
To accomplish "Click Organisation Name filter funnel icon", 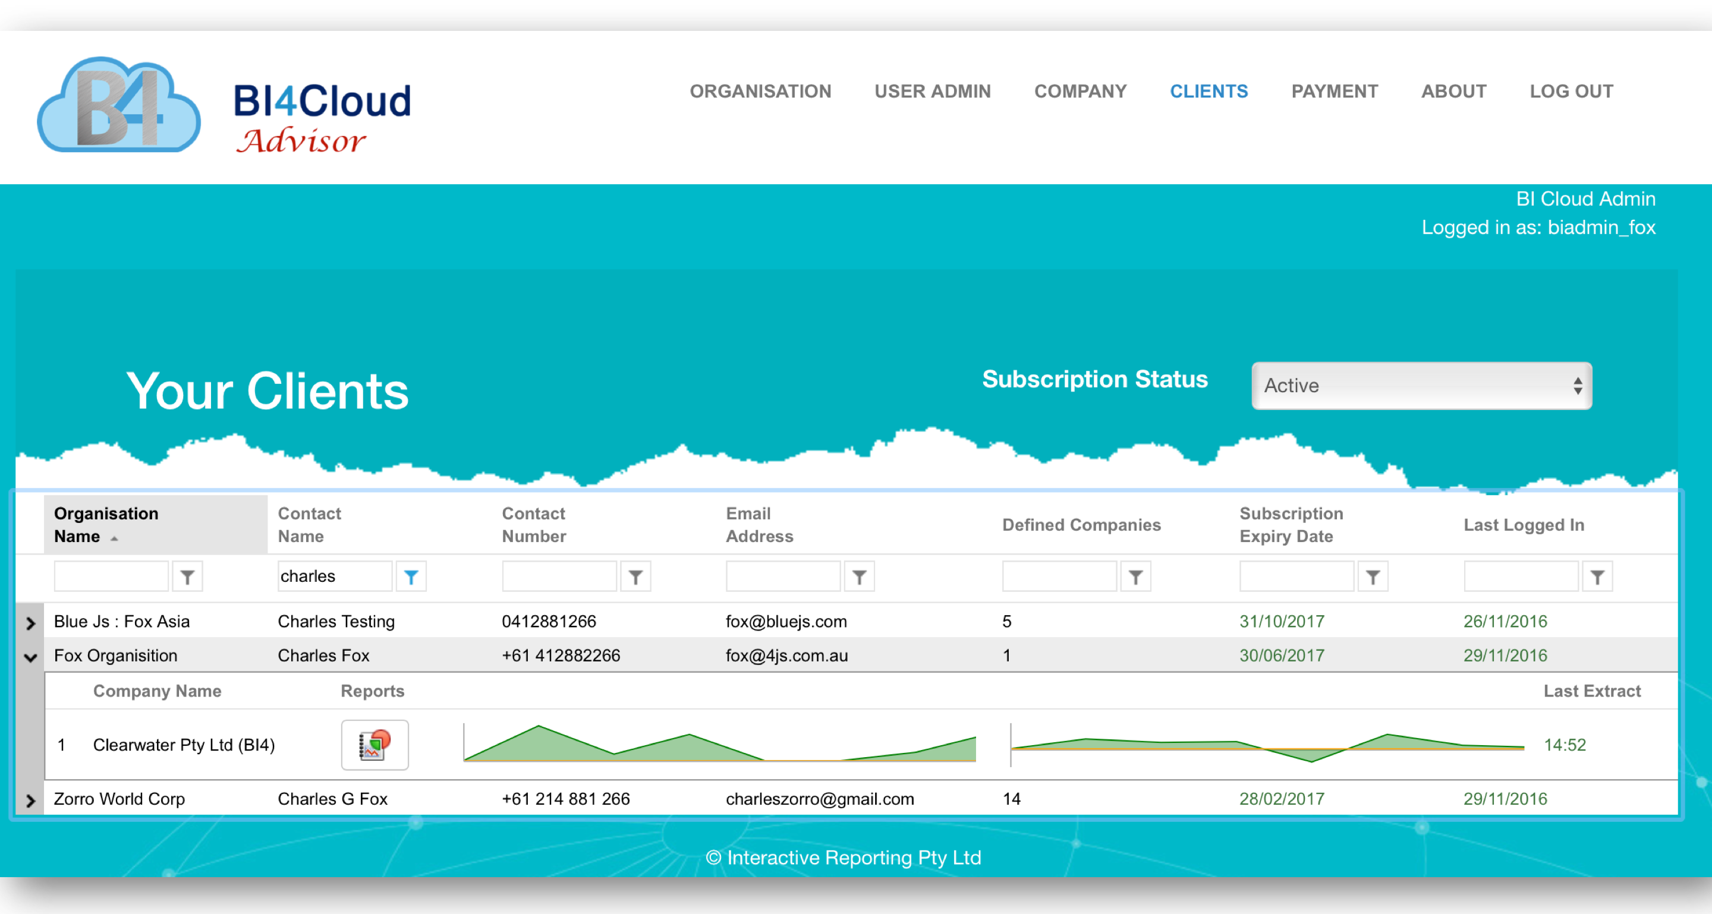I will coord(187,576).
